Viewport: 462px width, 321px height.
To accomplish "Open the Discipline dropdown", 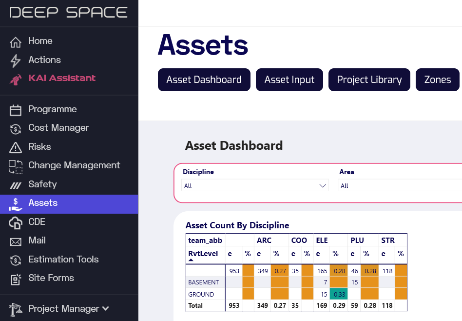I will pyautogui.click(x=255, y=185).
